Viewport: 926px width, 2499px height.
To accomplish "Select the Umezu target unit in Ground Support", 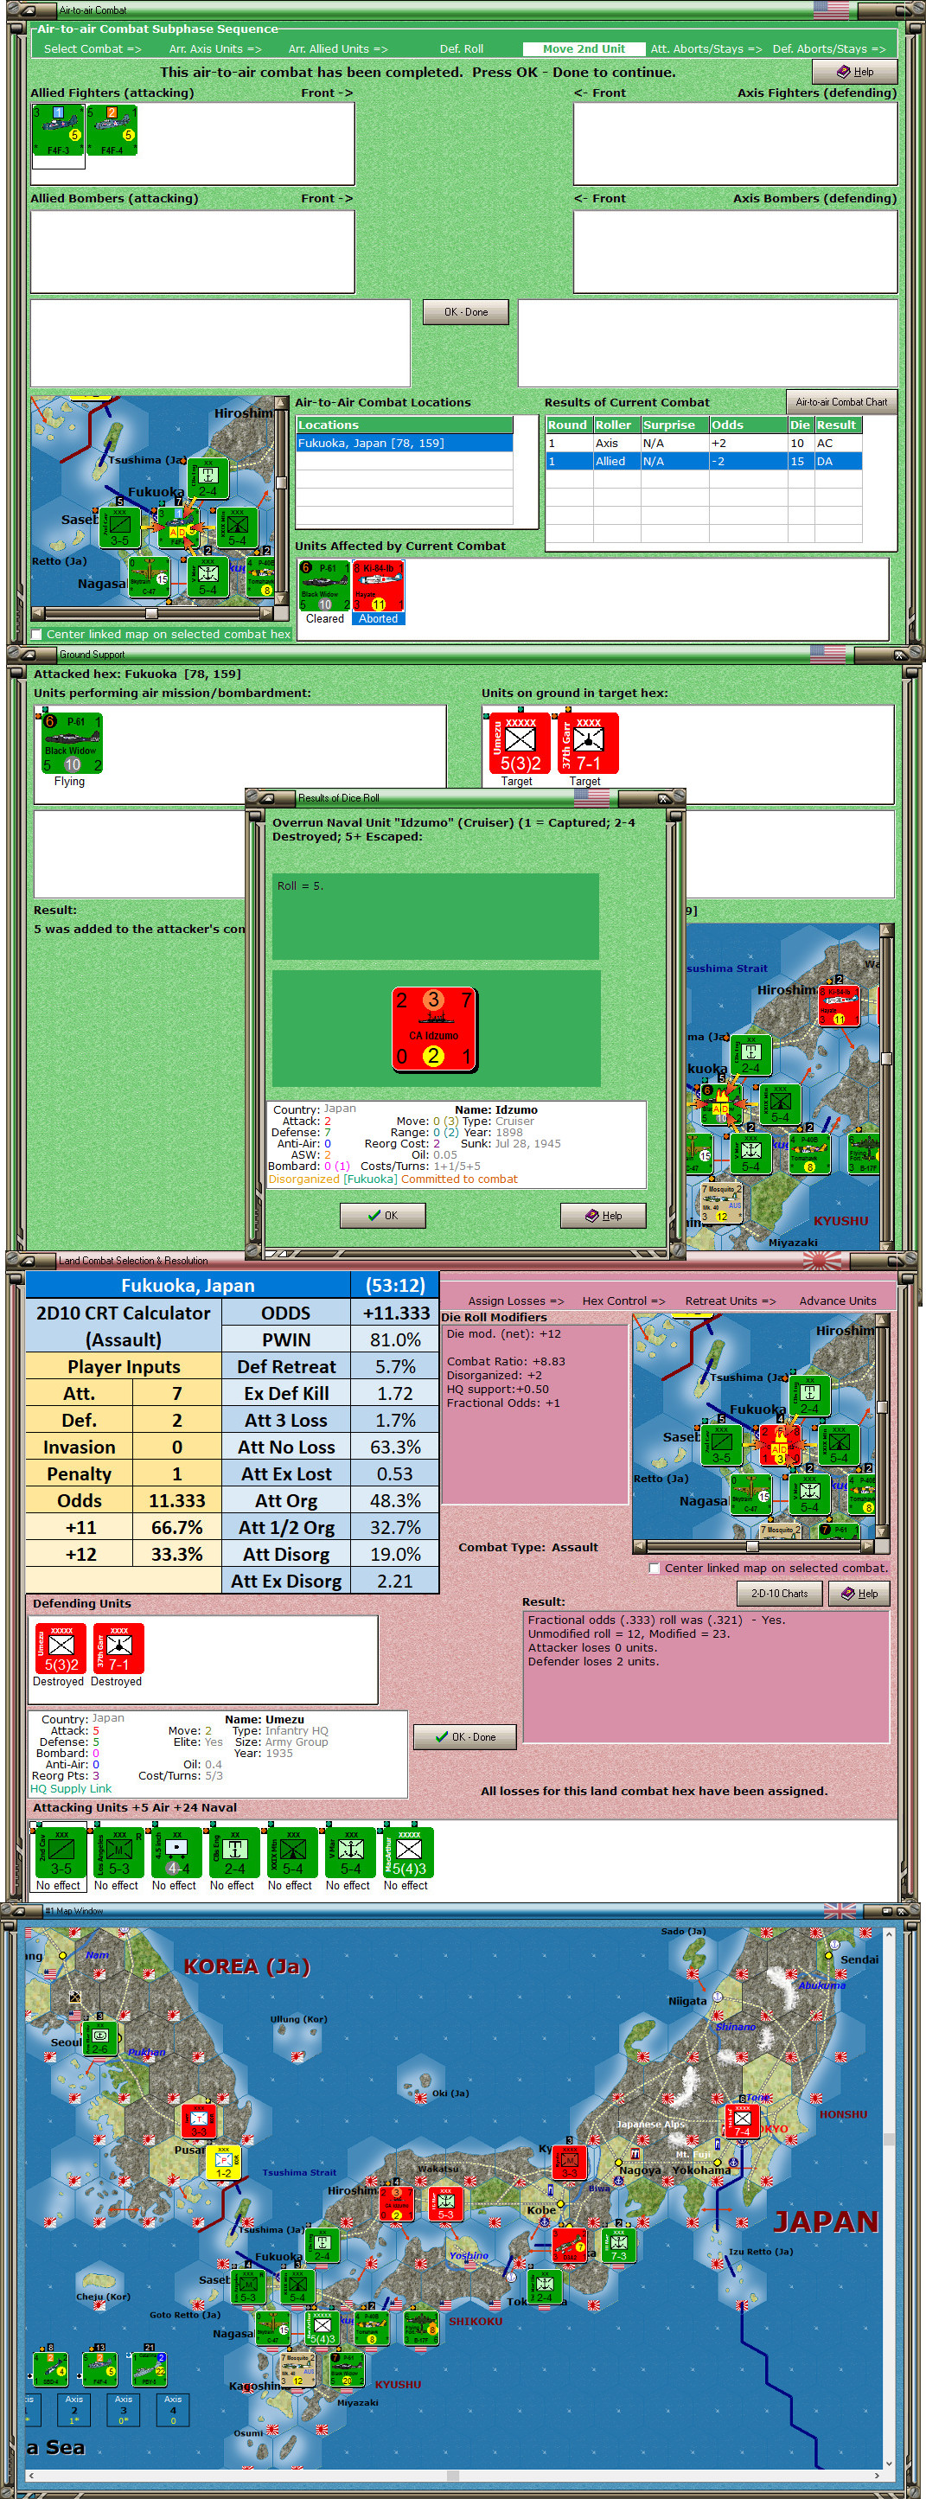I will 520,743.
